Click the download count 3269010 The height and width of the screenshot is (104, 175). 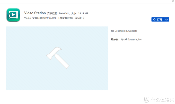pyautogui.click(x=79, y=18)
